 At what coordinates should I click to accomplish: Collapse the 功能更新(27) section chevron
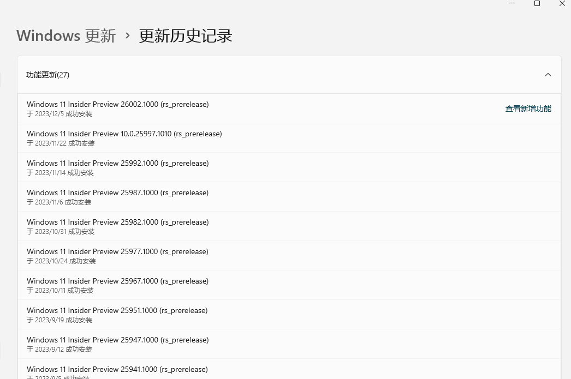(x=548, y=75)
